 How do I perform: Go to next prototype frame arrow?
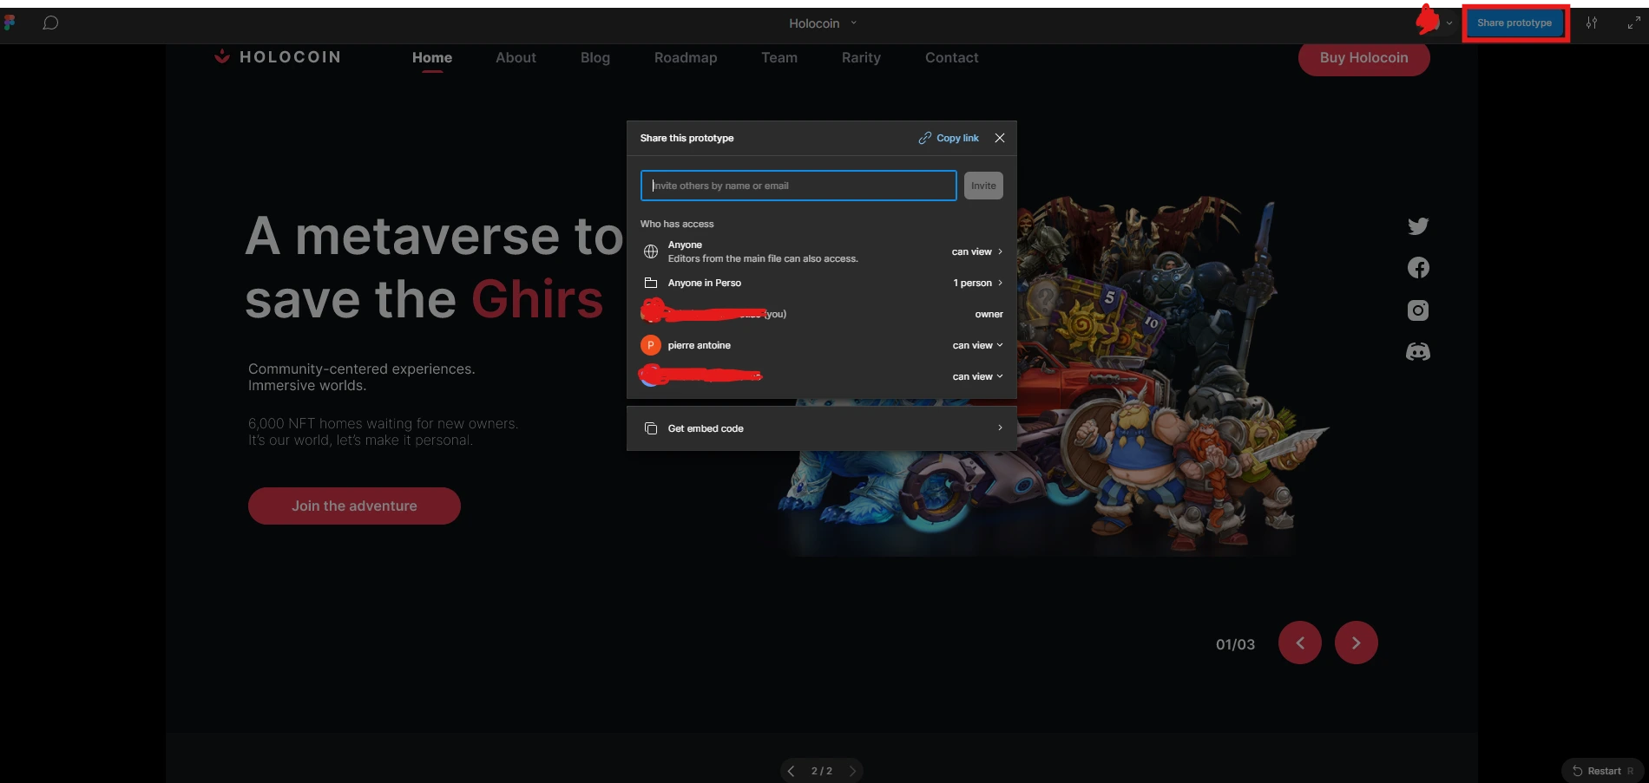point(852,771)
